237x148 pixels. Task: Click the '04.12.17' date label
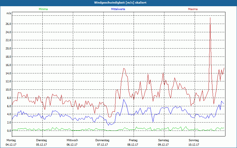pyautogui.click(x=11, y=145)
